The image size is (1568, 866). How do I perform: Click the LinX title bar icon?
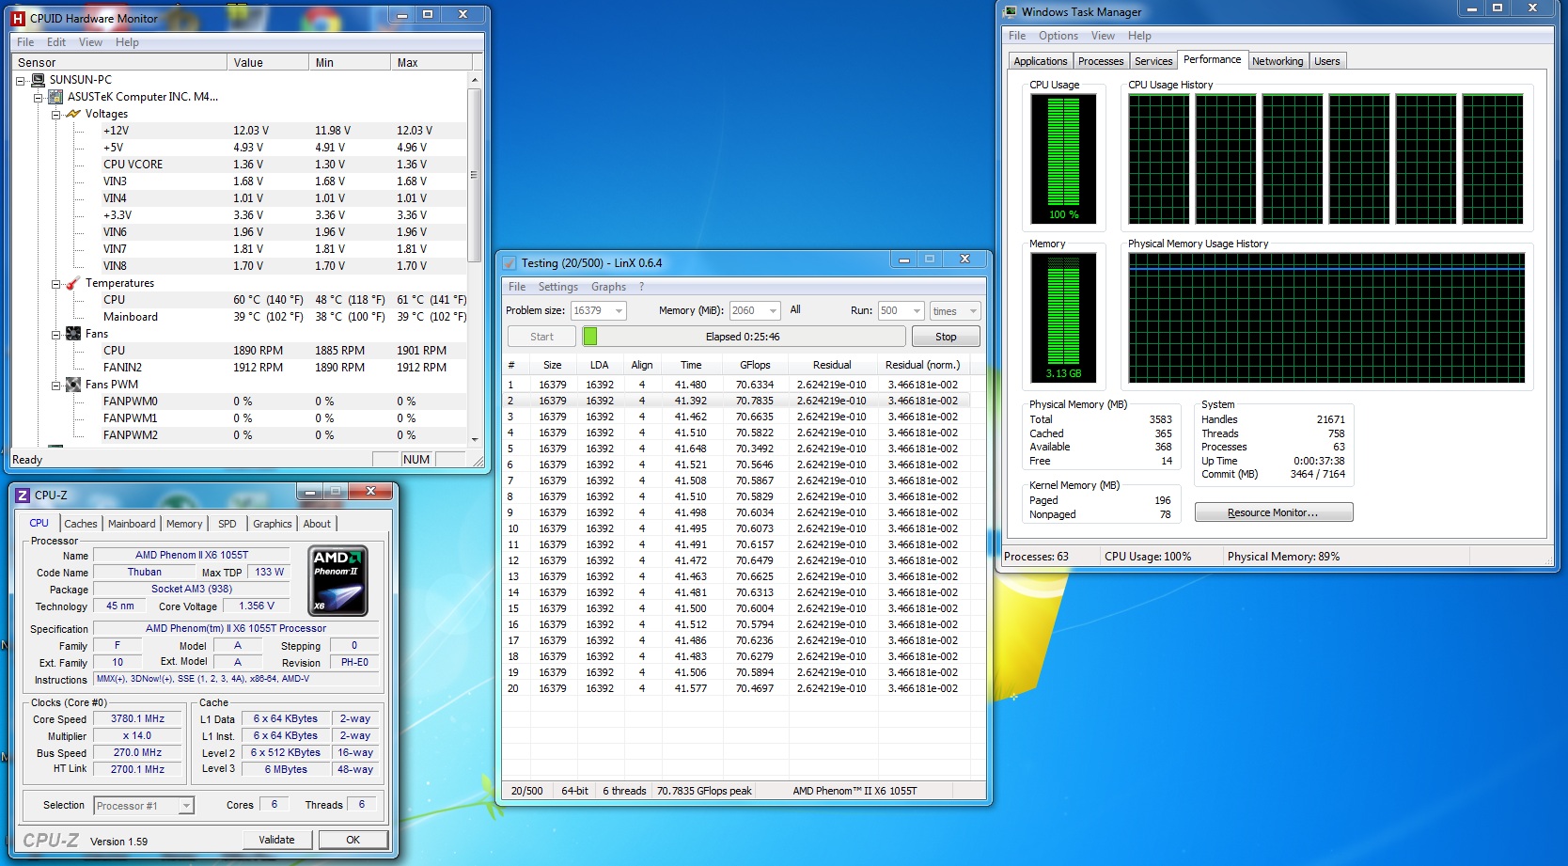(x=510, y=263)
